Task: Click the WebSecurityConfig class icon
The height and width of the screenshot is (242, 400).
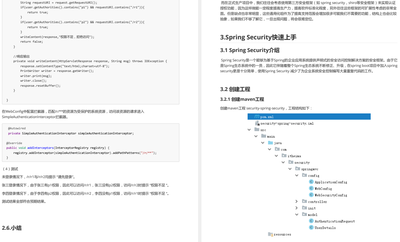Action: (311, 195)
